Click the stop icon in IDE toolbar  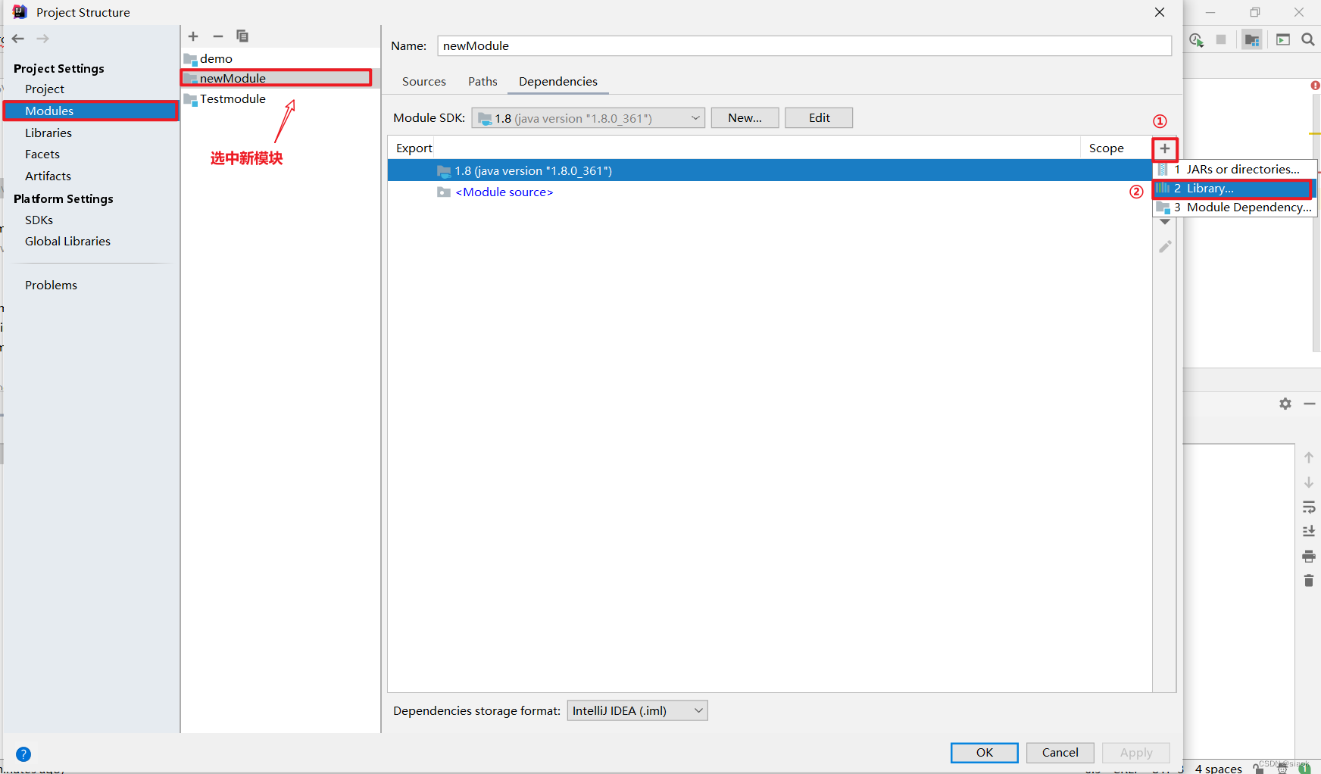[1221, 39]
